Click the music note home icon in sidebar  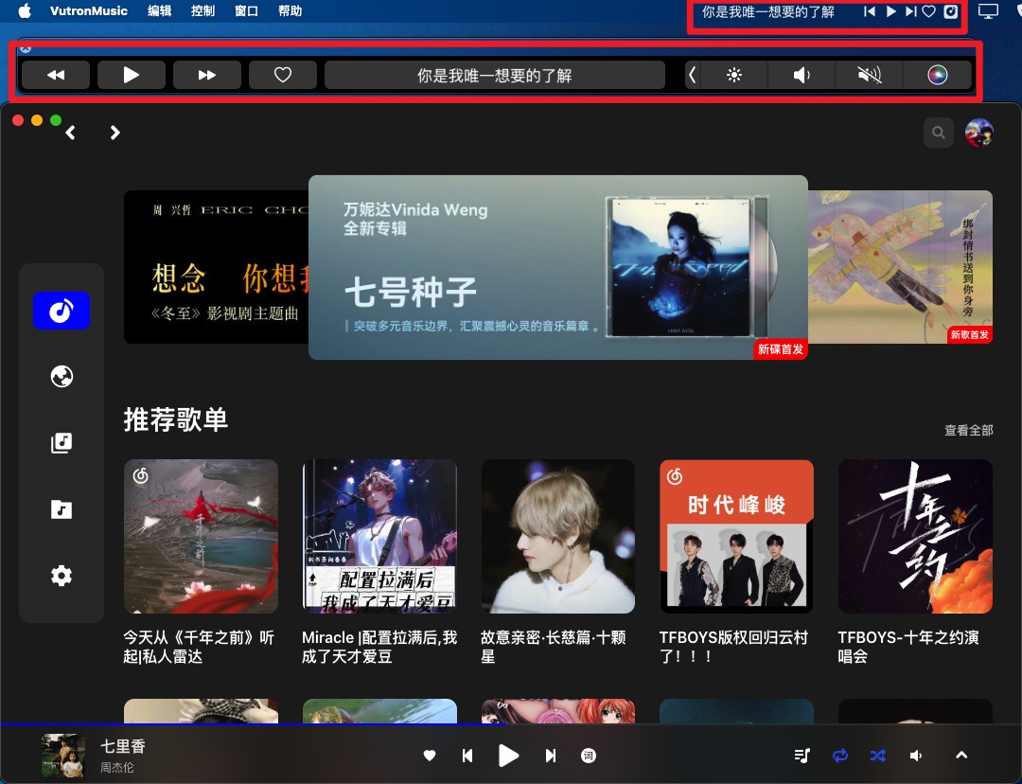point(61,310)
